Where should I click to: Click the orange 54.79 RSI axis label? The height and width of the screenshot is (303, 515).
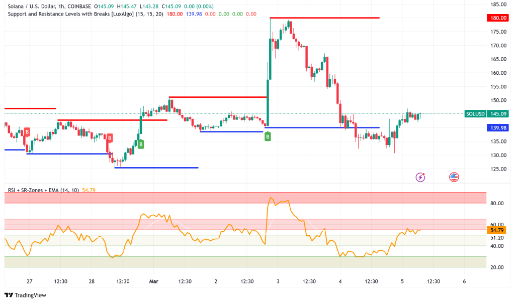(x=496, y=230)
